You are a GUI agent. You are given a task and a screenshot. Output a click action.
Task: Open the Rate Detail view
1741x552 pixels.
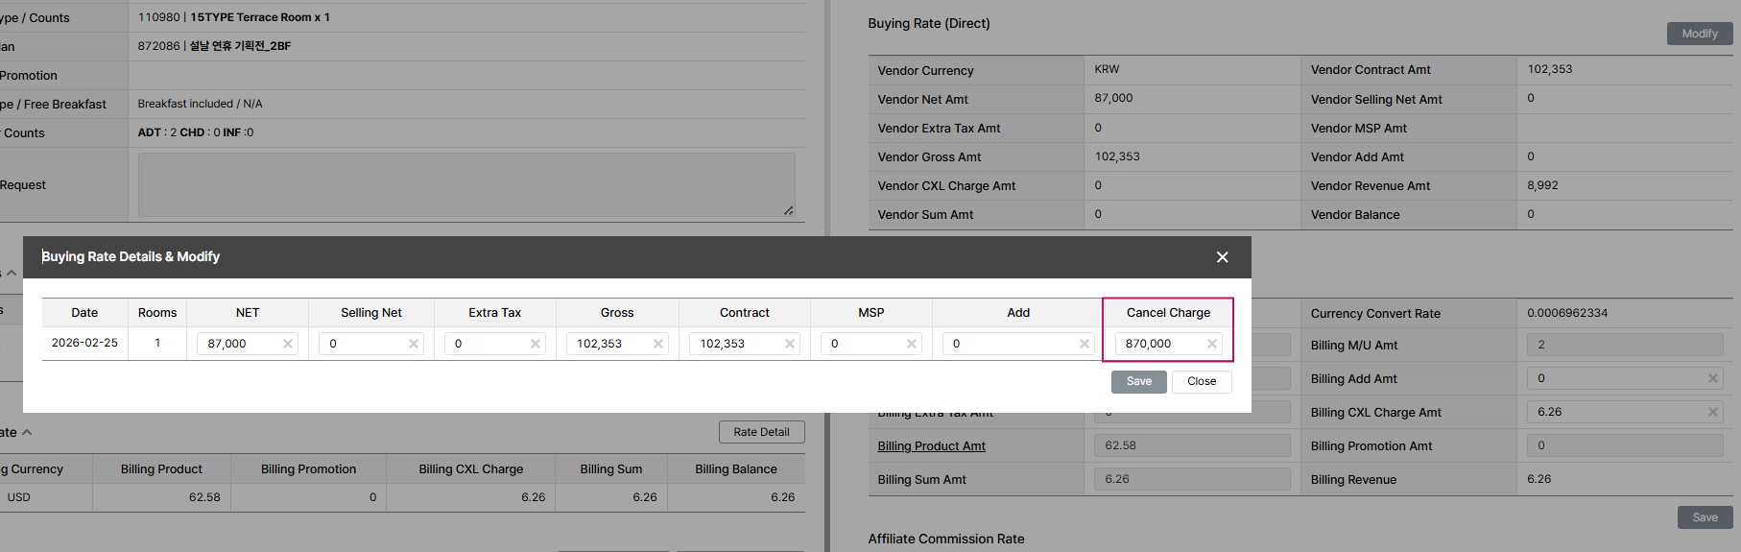761,432
